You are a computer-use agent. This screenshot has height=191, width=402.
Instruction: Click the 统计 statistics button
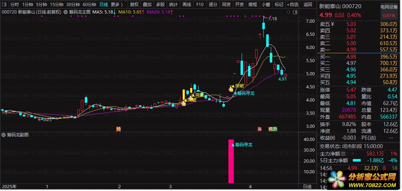coord(173,4)
